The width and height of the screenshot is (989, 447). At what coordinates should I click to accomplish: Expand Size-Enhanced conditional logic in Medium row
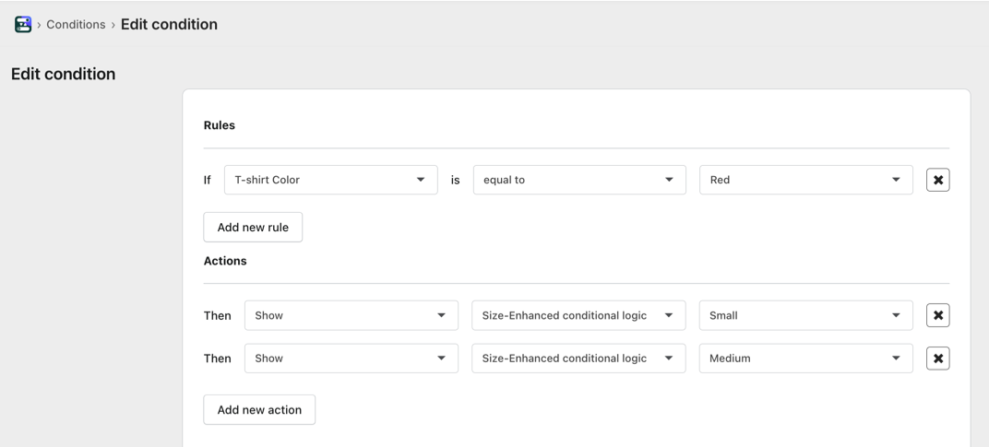tap(578, 359)
